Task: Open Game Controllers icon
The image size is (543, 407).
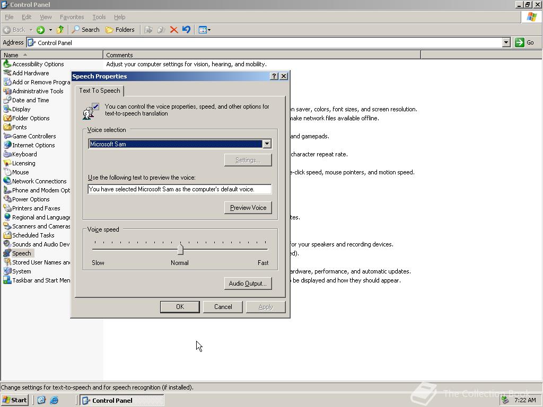Action: coord(7,136)
